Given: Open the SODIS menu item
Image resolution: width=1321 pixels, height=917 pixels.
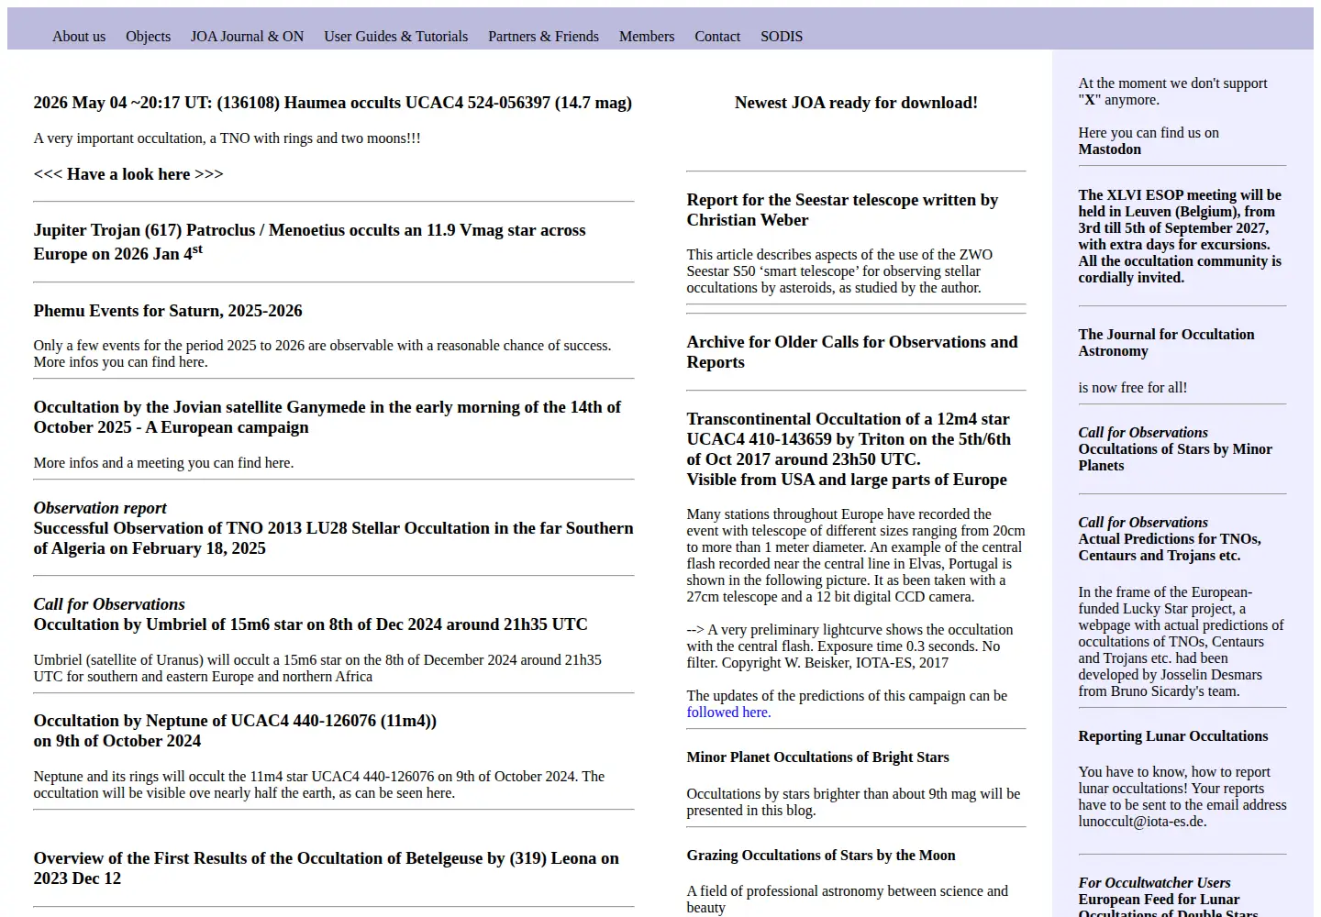Looking at the screenshot, I should pos(782,37).
